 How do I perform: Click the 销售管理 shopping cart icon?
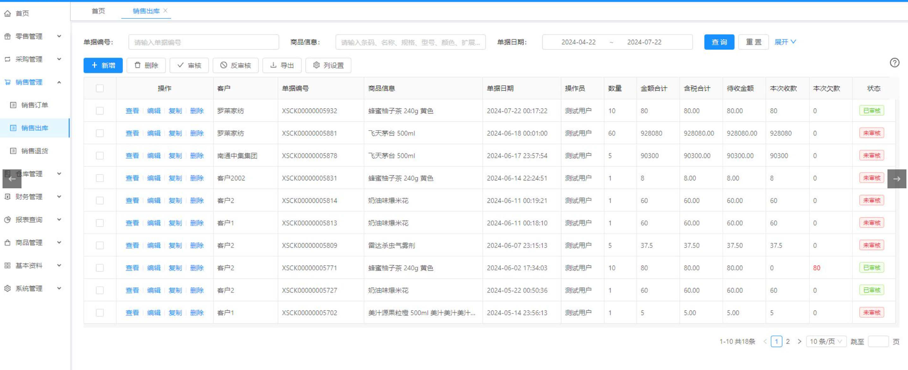click(x=7, y=82)
